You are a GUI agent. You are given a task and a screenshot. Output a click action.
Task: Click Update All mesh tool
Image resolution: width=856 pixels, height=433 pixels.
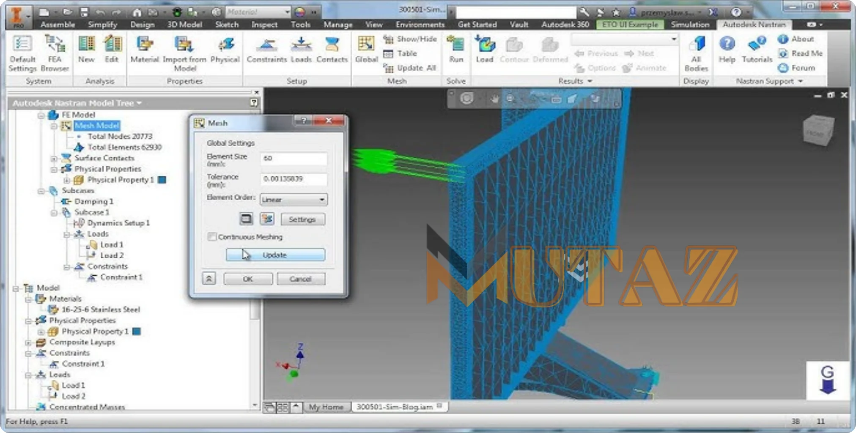point(410,68)
